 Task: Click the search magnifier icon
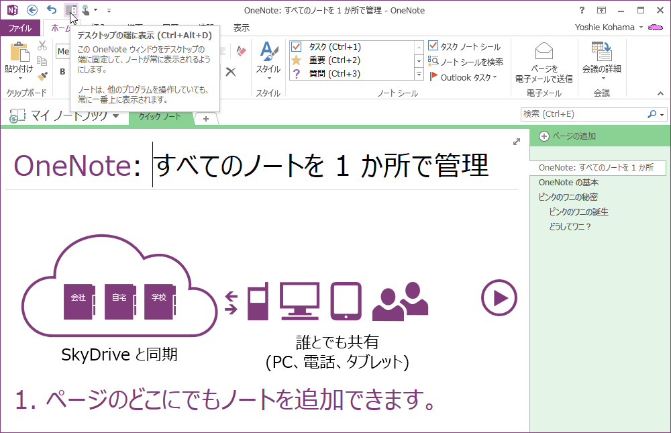pyautogui.click(x=652, y=114)
